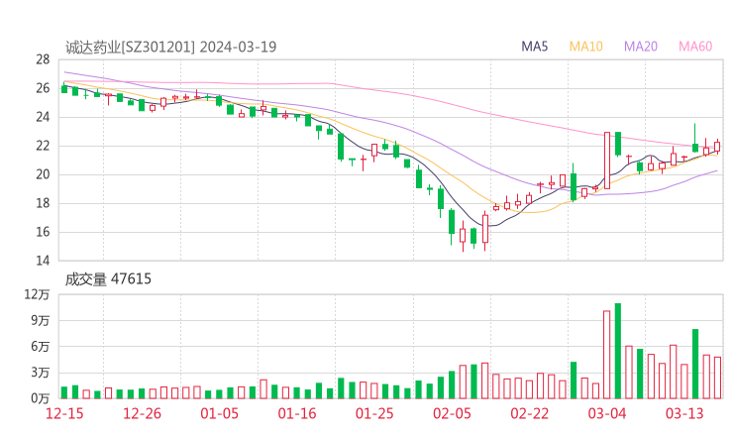Viewport: 733px width, 436px height.
Task: Click the 03-04 date axis label
Action: point(607,413)
